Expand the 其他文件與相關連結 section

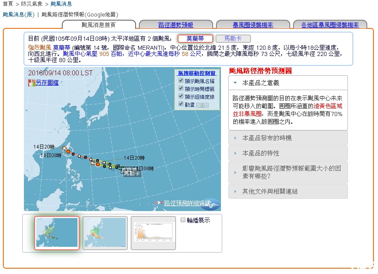click(x=288, y=191)
